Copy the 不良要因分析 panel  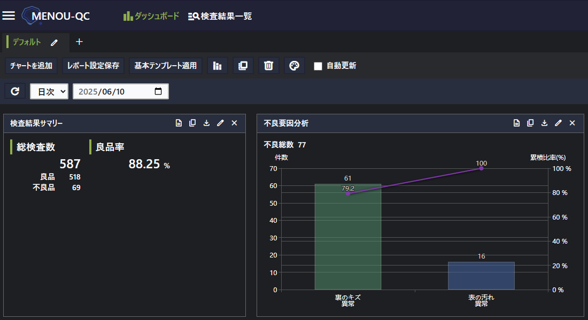tap(530, 123)
